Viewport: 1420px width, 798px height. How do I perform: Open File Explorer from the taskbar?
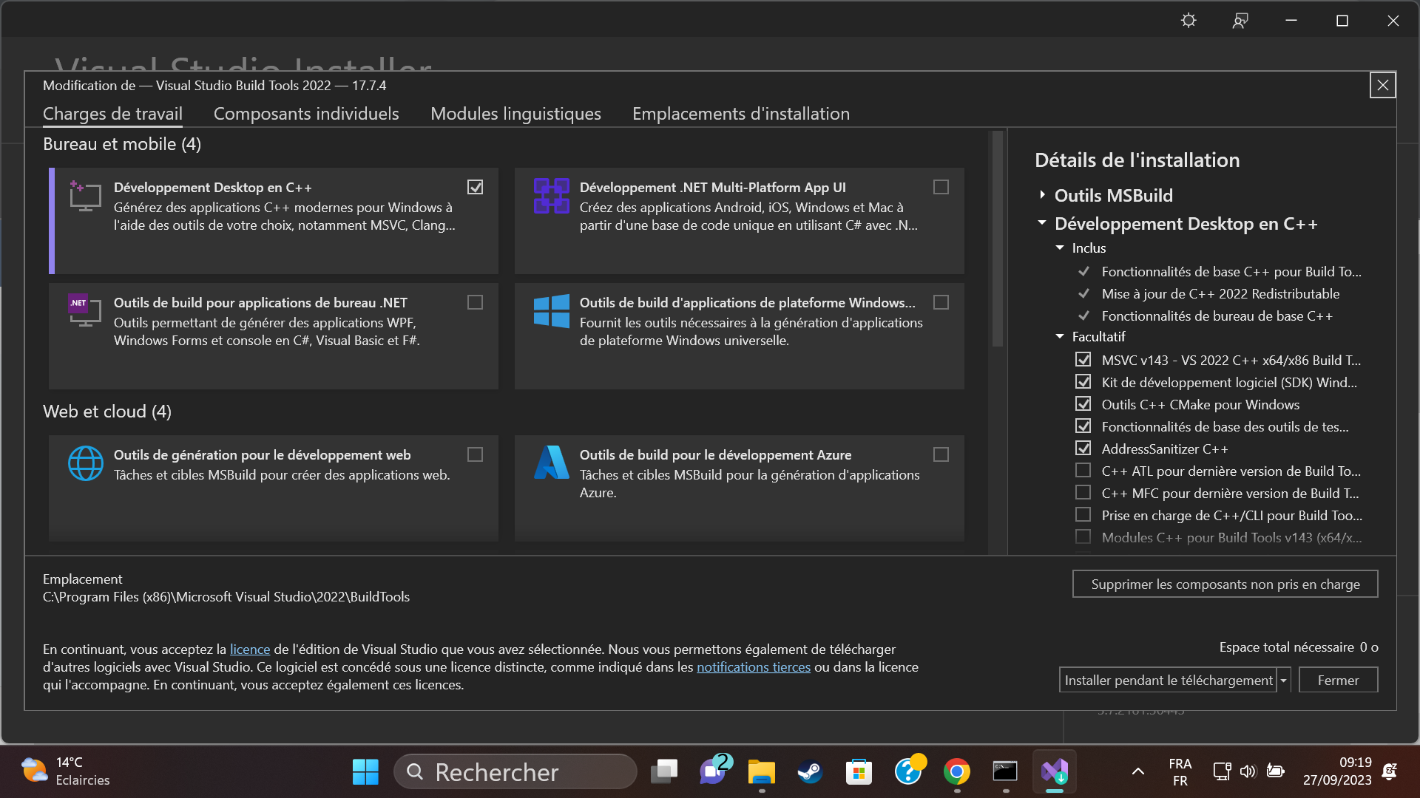point(761,771)
